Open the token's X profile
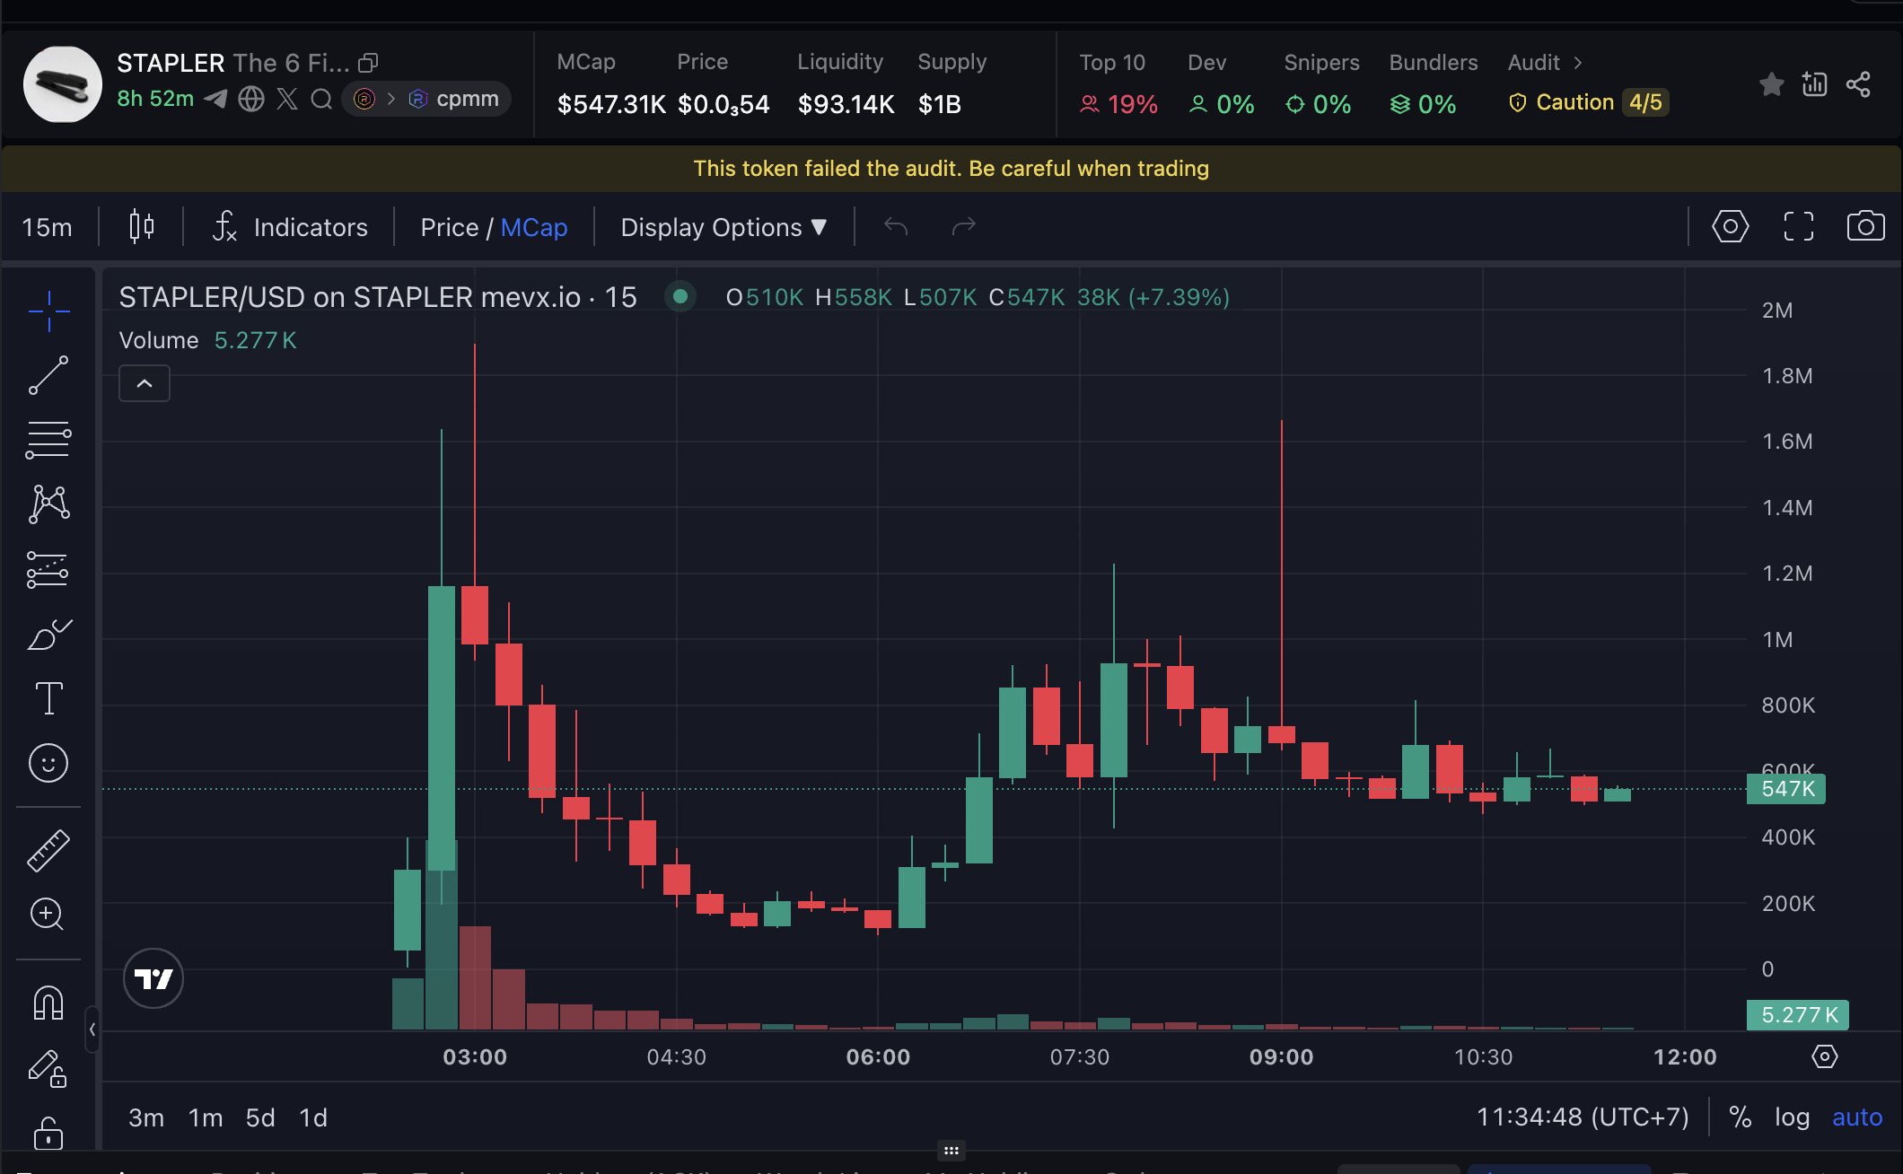The width and height of the screenshot is (1903, 1174). 287,99
